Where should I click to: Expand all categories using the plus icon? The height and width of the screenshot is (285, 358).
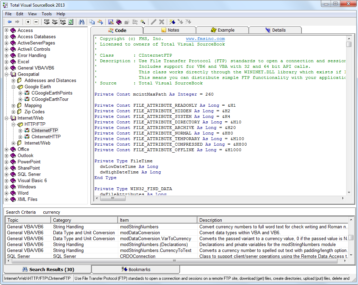coord(27,22)
